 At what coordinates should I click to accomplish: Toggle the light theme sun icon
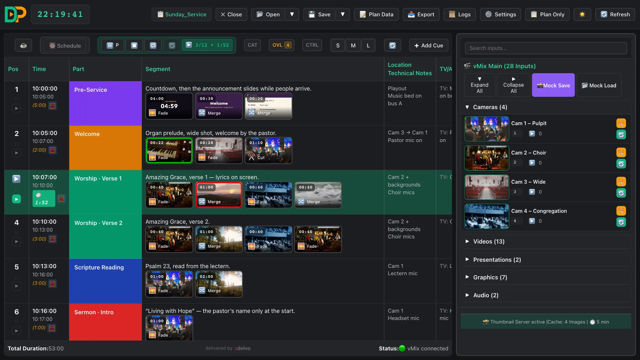(582, 14)
